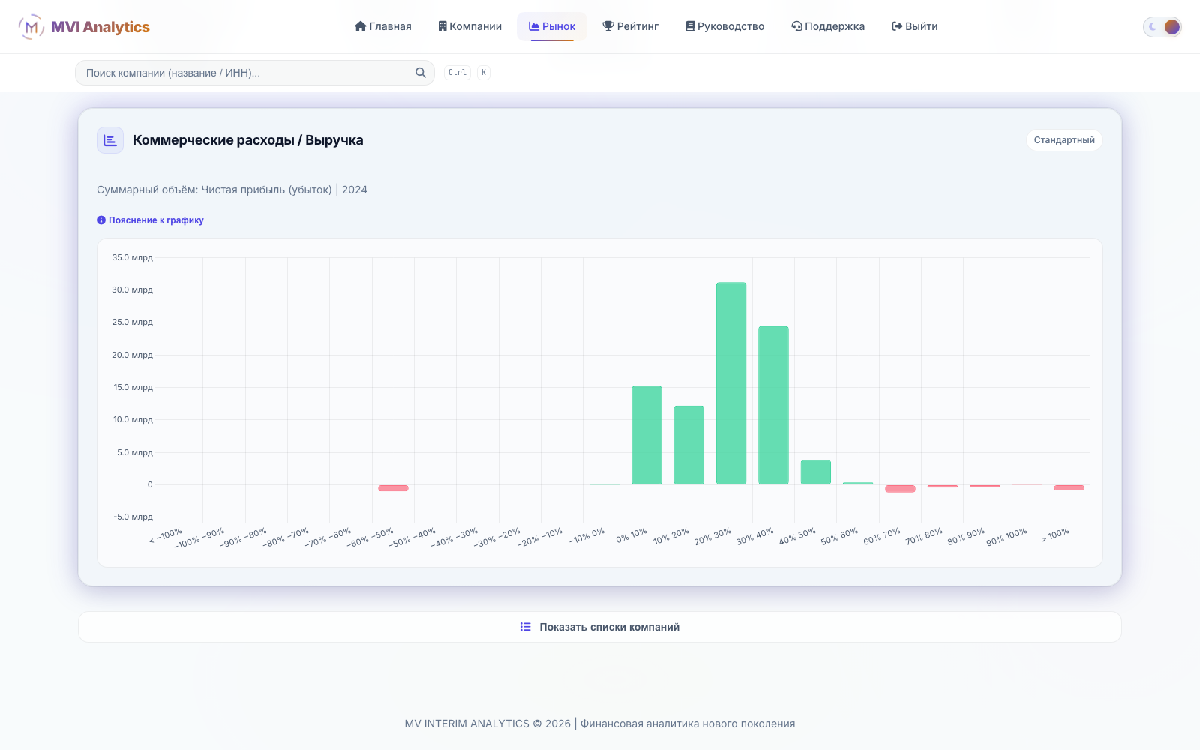The height and width of the screenshot is (750, 1200).
Task: Click the trophy icon for Рейтинг
Action: coord(608,26)
